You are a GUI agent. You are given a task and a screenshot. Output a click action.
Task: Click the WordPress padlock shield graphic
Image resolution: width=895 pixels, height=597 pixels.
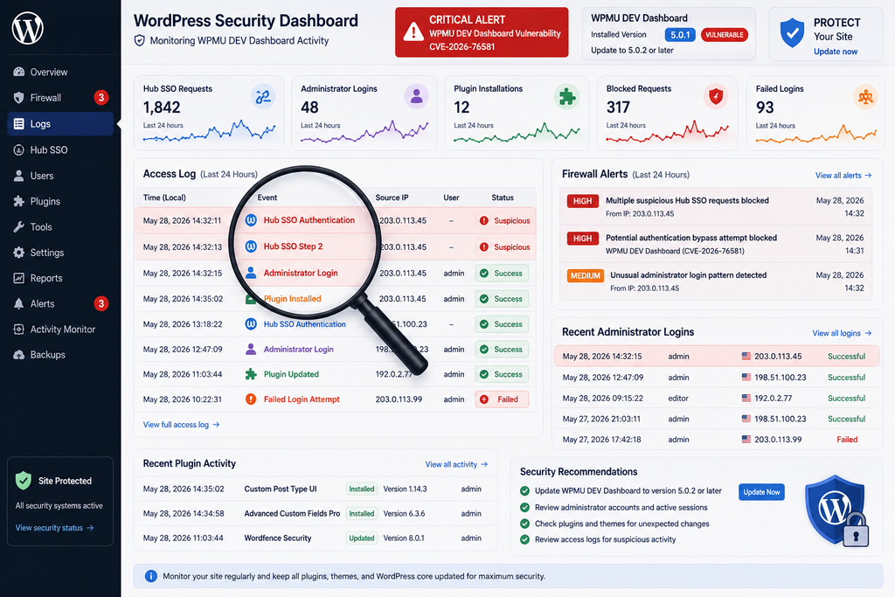pyautogui.click(x=836, y=510)
